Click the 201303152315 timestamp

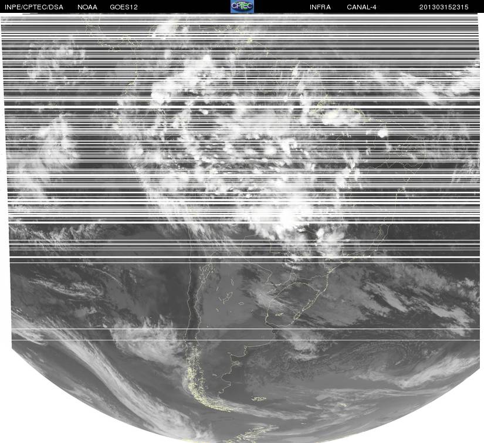[444, 7]
